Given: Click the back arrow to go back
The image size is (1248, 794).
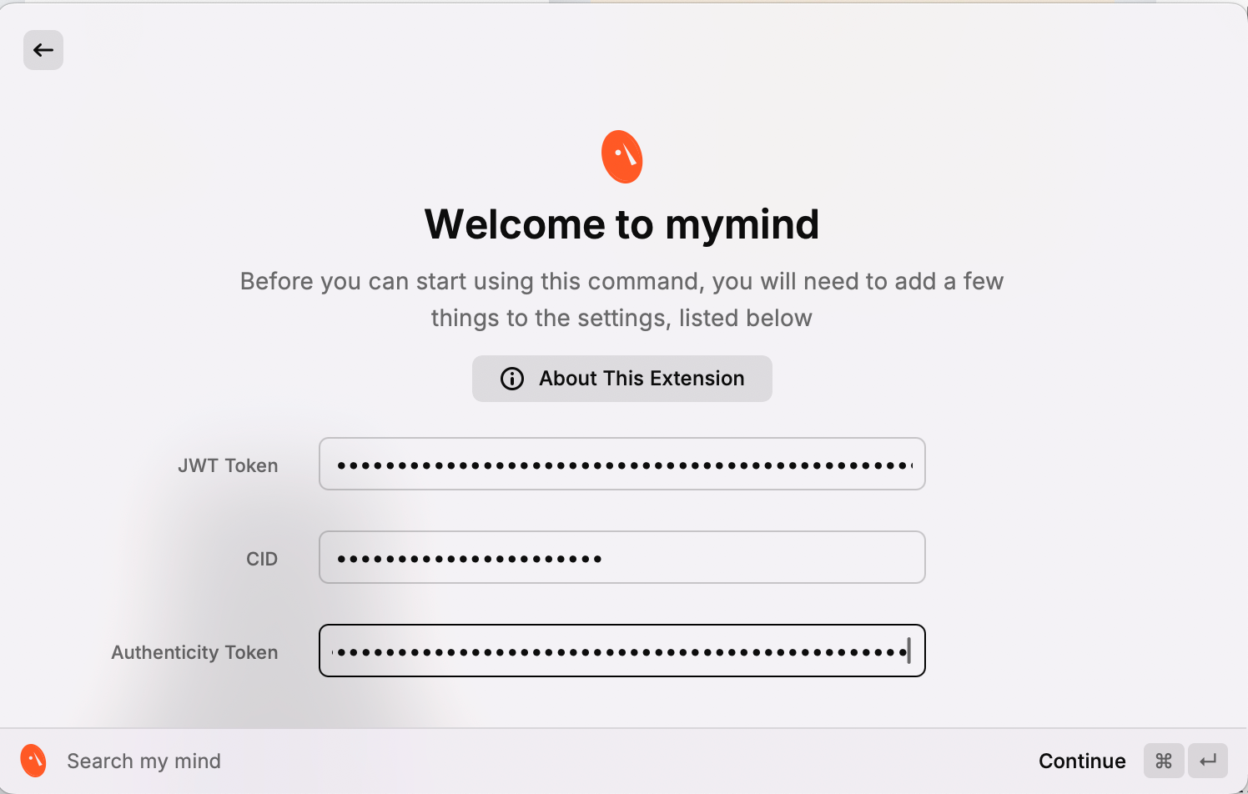Looking at the screenshot, I should [43, 50].
